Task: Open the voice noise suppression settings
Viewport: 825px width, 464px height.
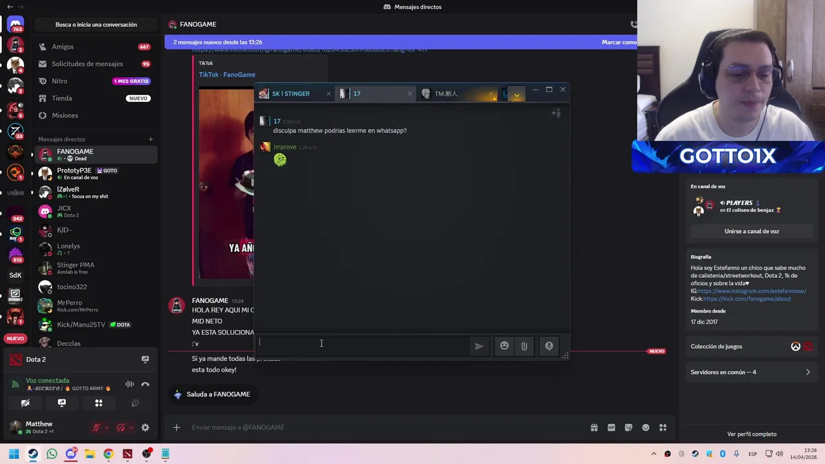Action: click(130, 384)
